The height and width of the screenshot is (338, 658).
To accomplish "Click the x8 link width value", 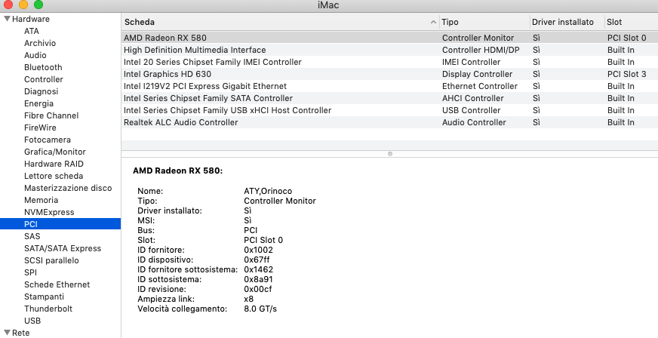I will (248, 299).
